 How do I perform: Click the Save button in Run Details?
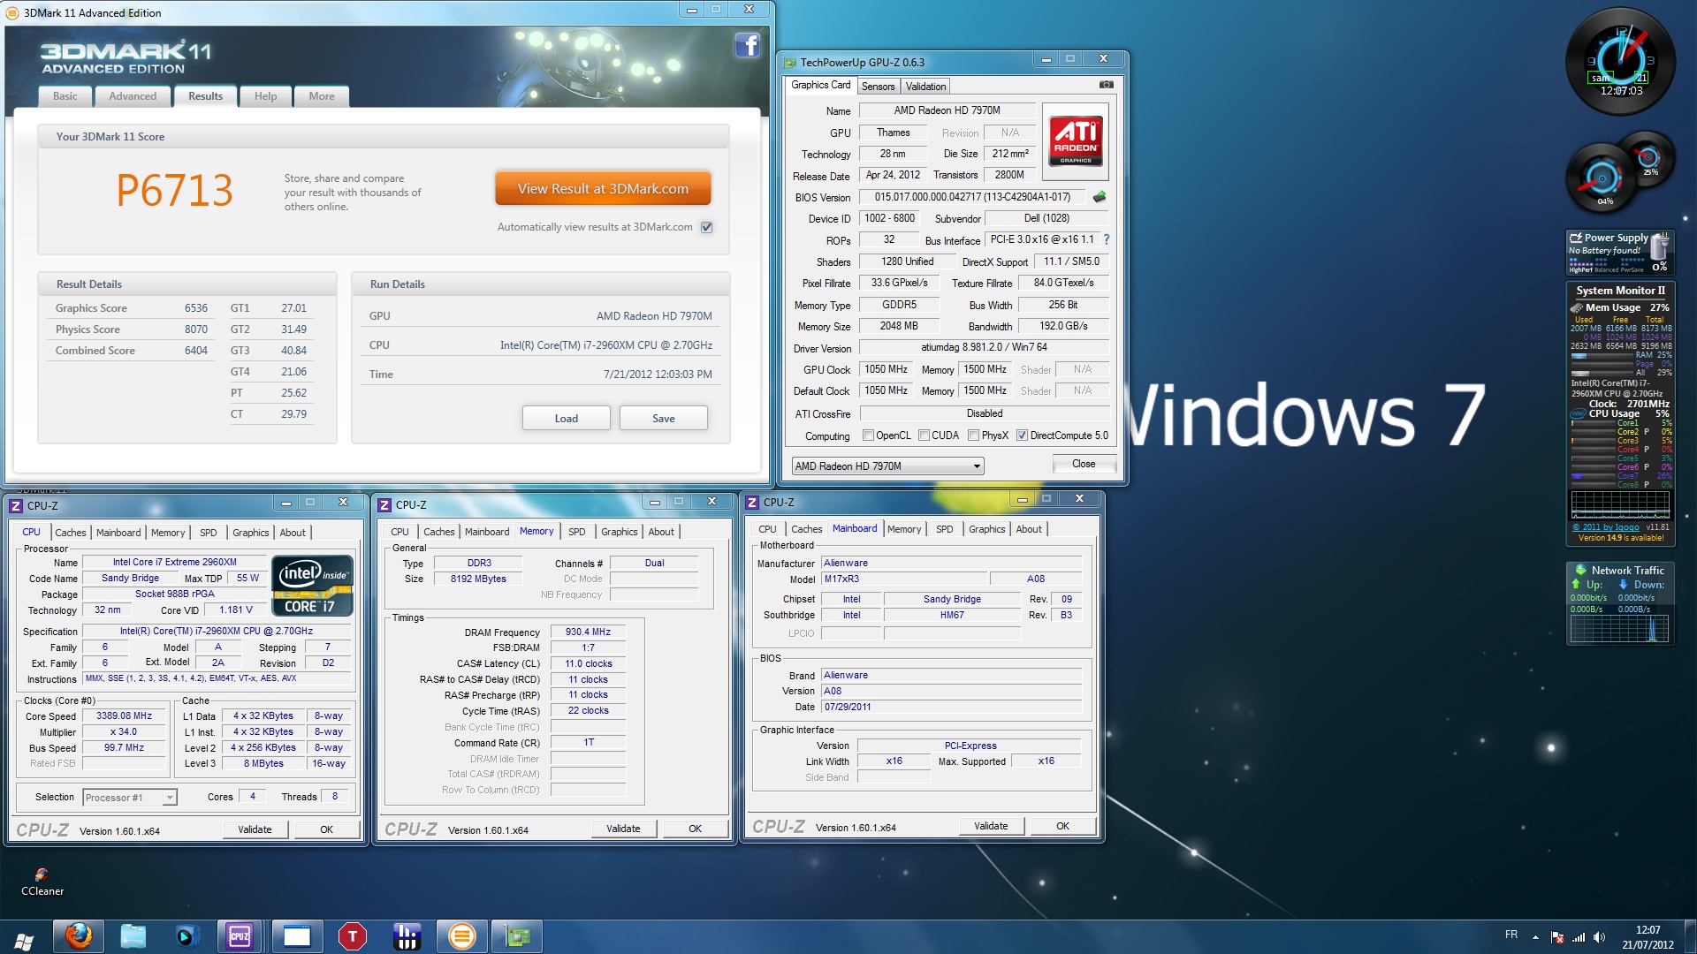tap(663, 418)
